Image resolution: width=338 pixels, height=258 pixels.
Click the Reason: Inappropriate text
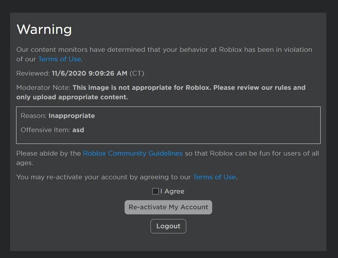tap(58, 116)
